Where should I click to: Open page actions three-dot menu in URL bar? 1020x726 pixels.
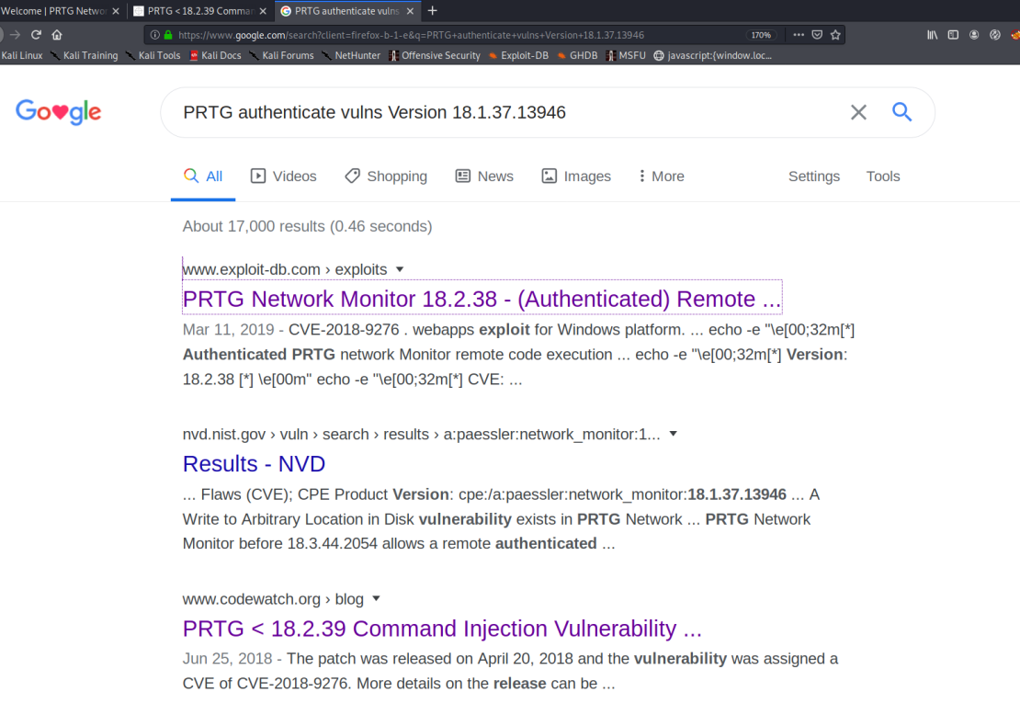coord(798,35)
